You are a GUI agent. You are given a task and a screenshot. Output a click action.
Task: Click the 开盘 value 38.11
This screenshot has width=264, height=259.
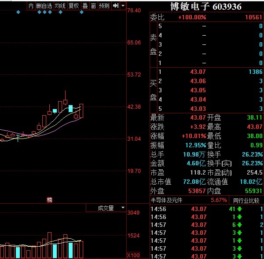(255, 117)
